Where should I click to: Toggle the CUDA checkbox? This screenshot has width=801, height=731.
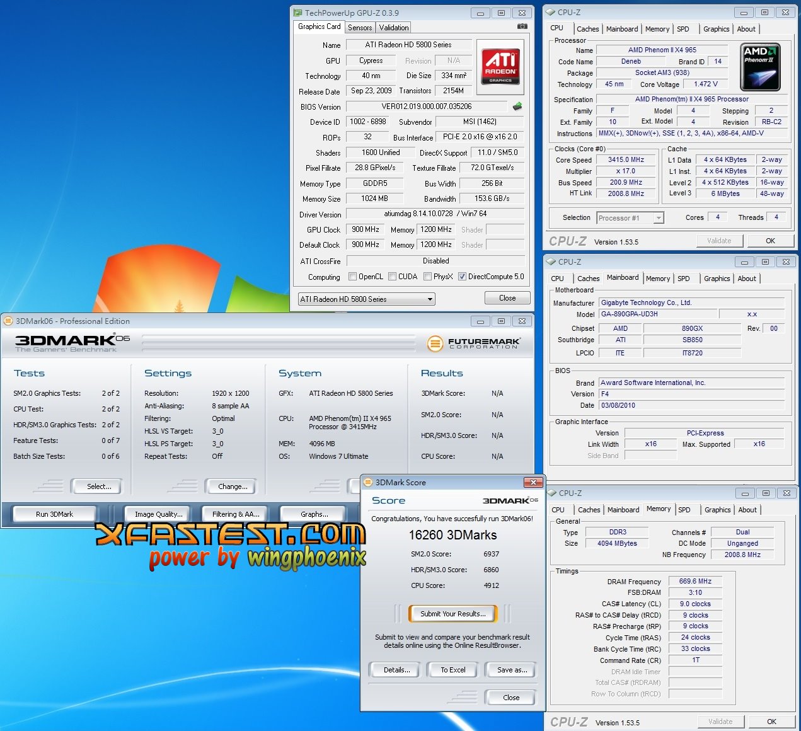[x=393, y=277]
